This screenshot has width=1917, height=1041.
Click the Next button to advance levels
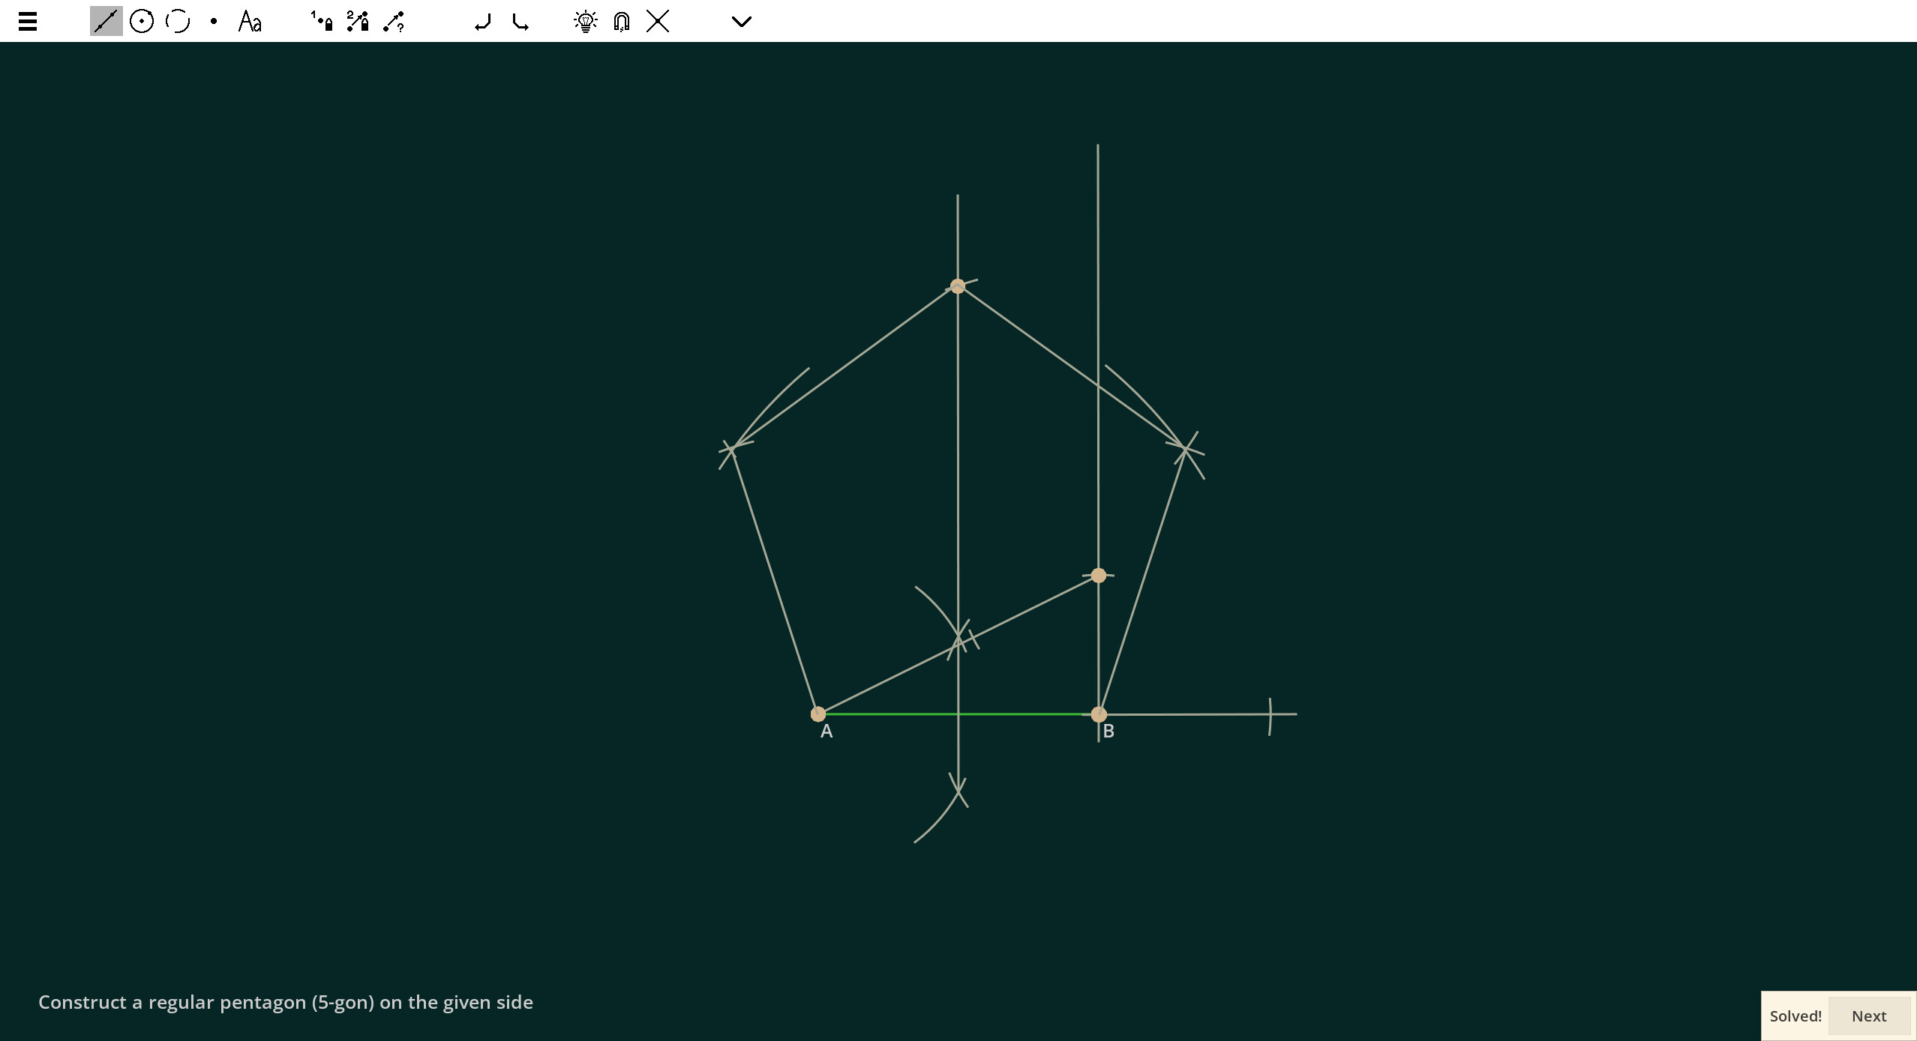[x=1869, y=1016]
